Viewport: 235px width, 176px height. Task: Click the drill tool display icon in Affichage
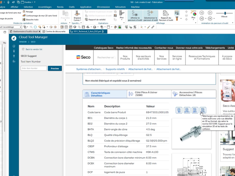tap(177, 18)
